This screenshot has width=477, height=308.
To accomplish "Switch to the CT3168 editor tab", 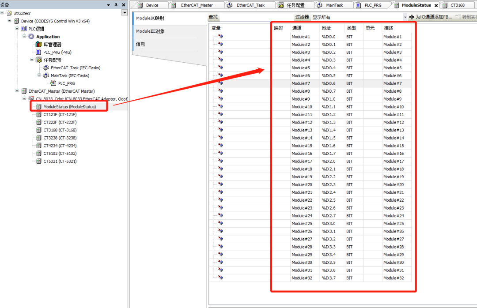I will click(x=457, y=5).
